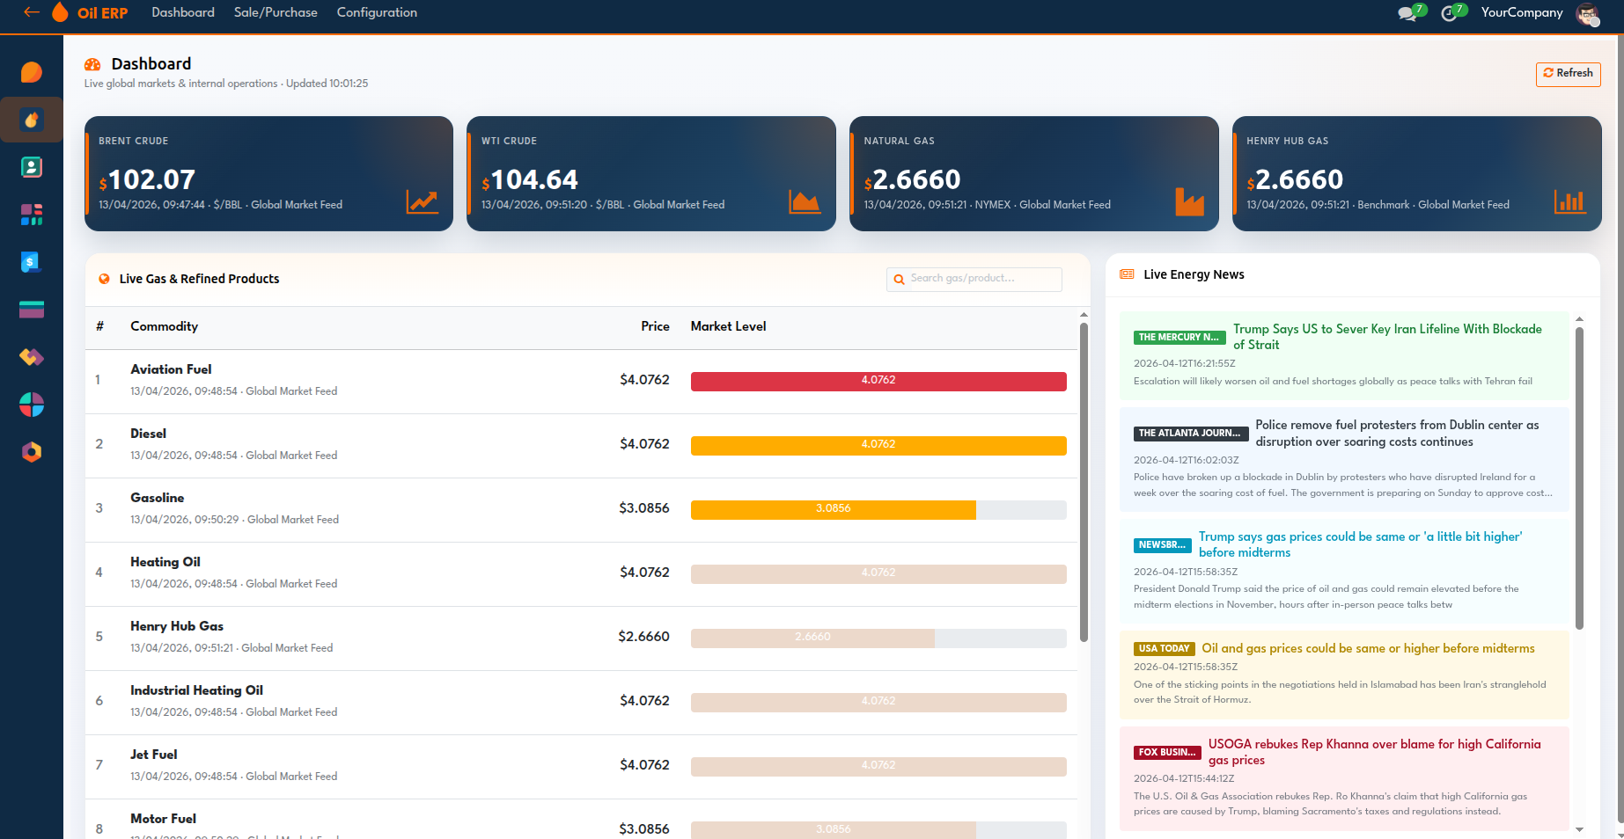Select the Henry Hub Gas price card
Image resolution: width=1624 pixels, height=839 pixels.
click(x=1417, y=173)
